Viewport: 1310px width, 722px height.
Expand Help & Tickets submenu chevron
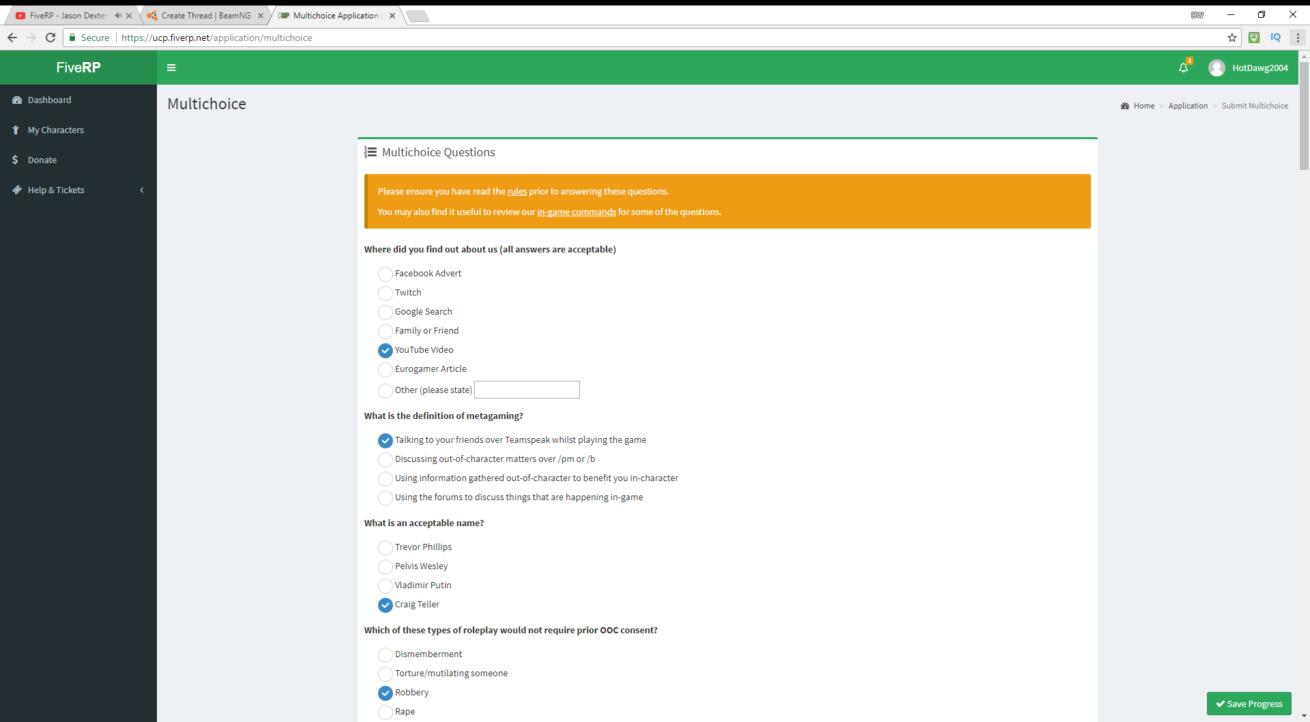coord(142,190)
